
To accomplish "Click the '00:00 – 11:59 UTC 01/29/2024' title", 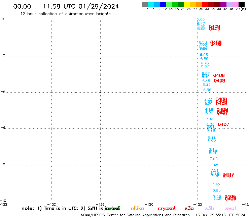I will pos(66,6).
